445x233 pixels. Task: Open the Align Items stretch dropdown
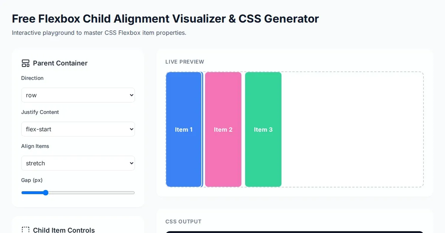point(78,163)
